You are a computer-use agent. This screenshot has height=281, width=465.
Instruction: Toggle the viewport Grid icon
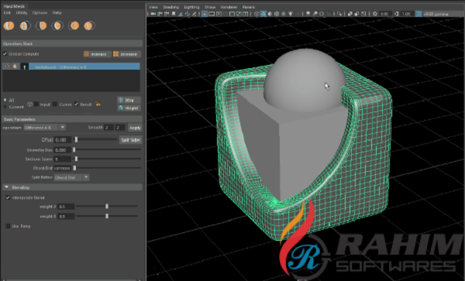[205, 14]
